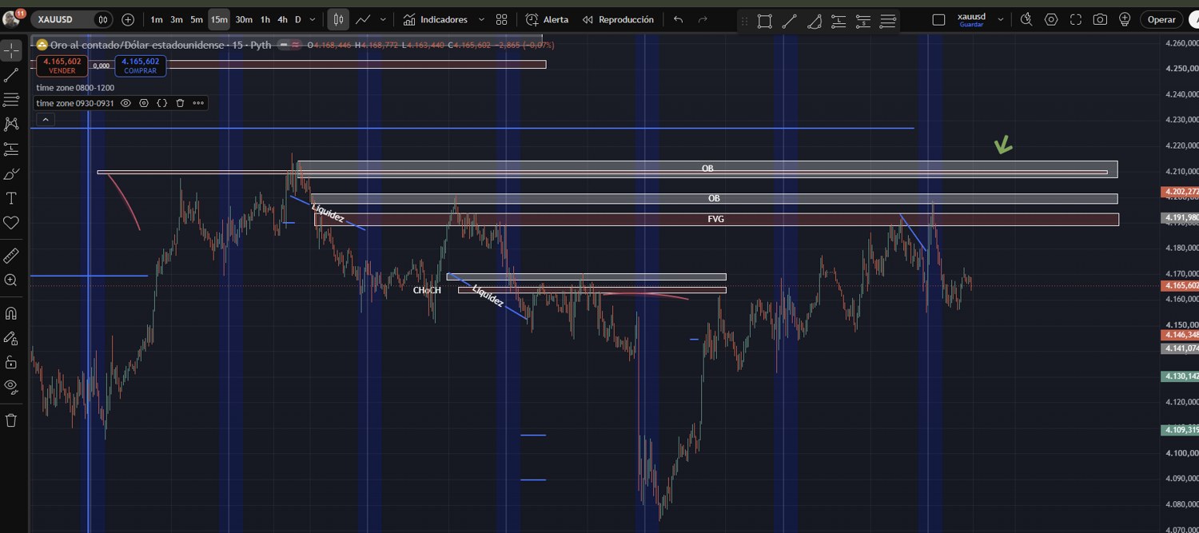The height and width of the screenshot is (533, 1199).
Task: Pick the horizontal lines tool in floating toolbar
Action: click(x=887, y=22)
